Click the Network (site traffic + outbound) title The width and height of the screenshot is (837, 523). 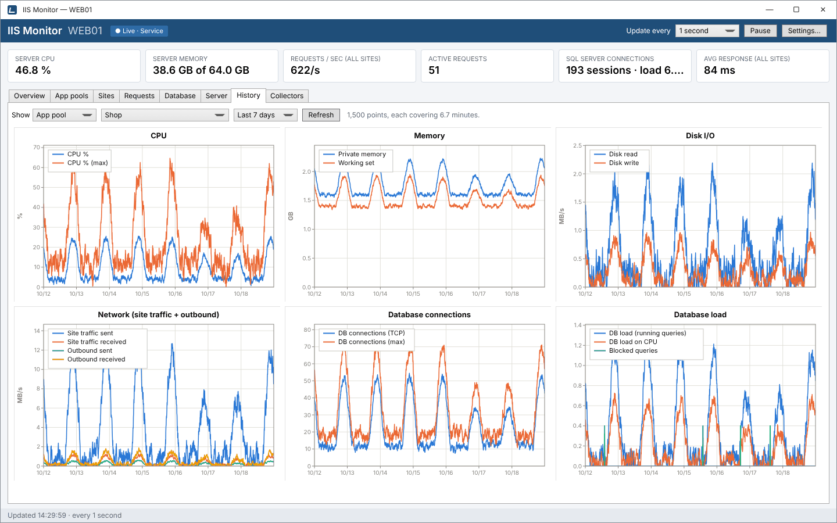(x=158, y=314)
